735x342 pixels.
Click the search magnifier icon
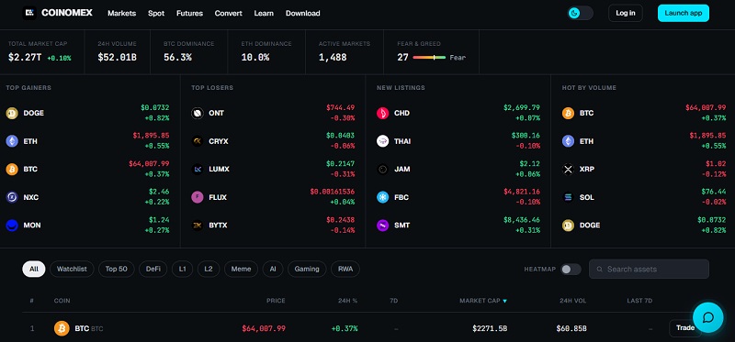point(600,270)
